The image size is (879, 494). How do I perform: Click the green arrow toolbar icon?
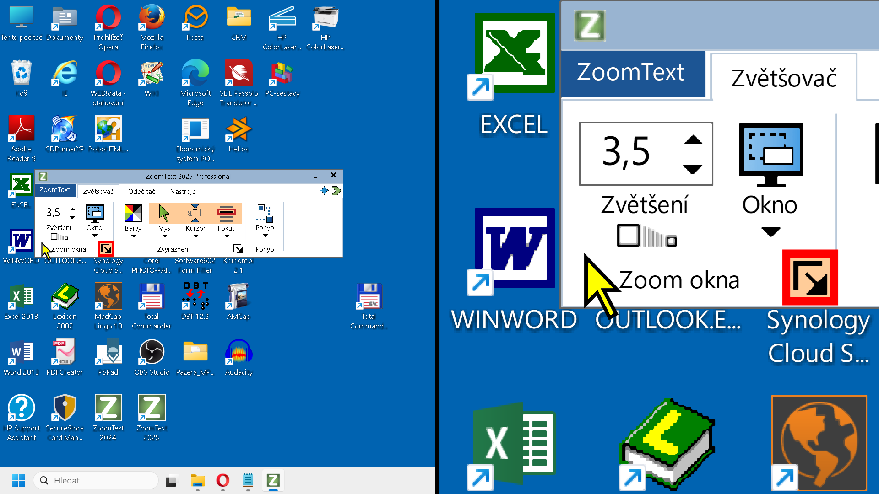[336, 191]
